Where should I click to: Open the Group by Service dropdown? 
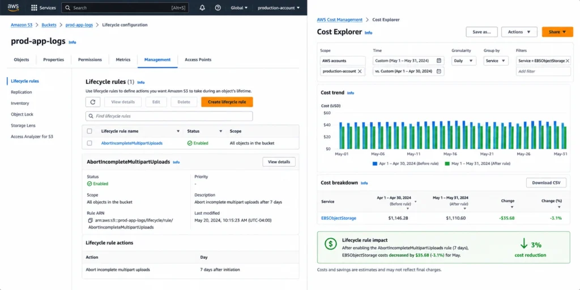click(496, 61)
